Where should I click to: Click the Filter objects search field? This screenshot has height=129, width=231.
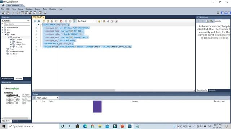tap(17, 24)
